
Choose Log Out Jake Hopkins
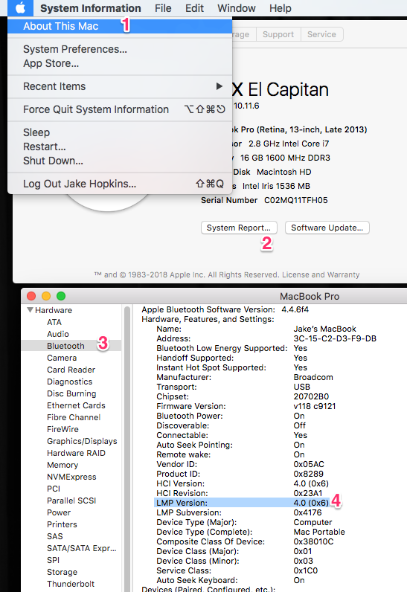[120, 184]
